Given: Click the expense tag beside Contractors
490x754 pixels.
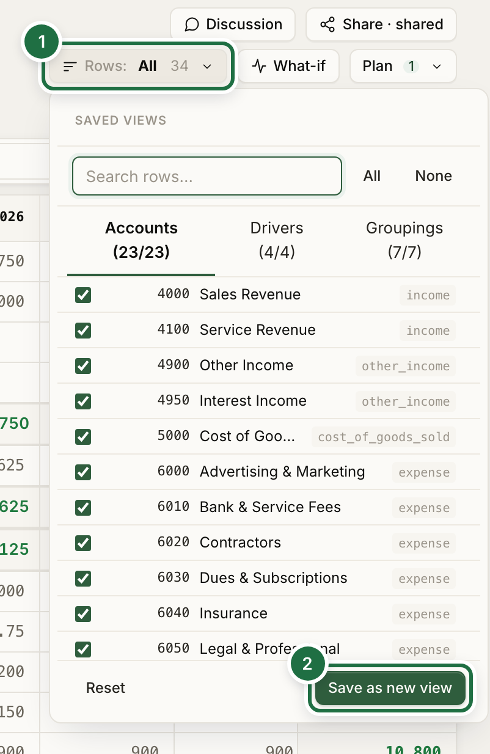Looking at the screenshot, I should click(424, 543).
